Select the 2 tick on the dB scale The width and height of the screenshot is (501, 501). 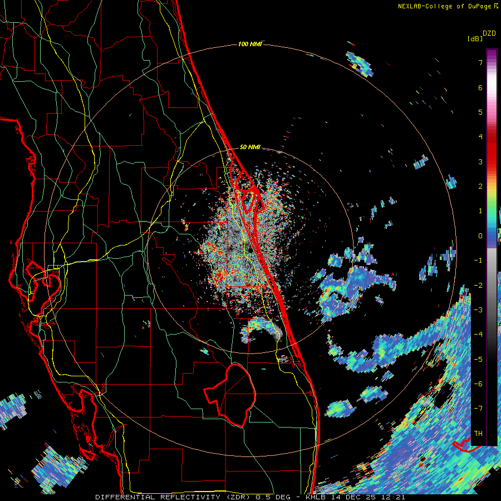click(x=480, y=186)
